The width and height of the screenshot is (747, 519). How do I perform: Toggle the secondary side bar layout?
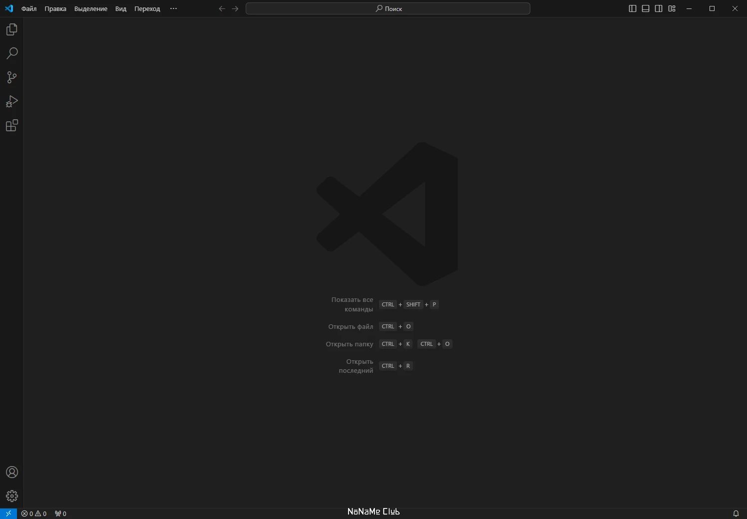(x=659, y=8)
